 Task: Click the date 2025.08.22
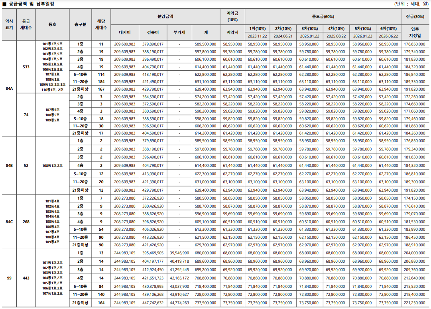click(336, 36)
